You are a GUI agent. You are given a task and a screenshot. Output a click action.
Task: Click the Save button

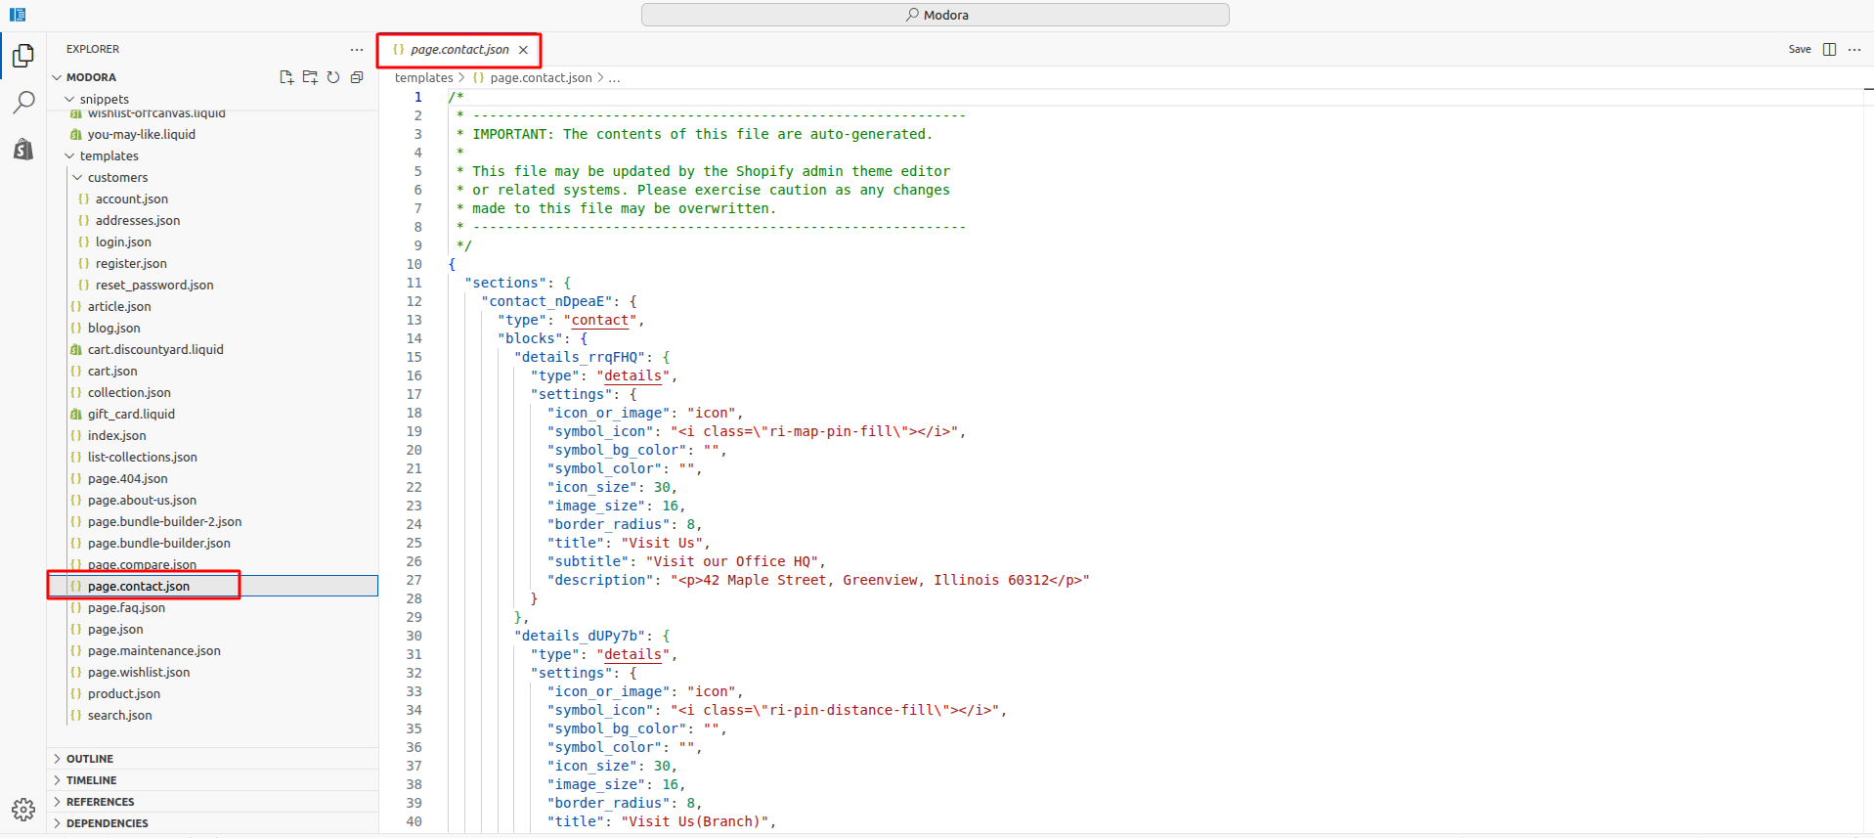point(1800,49)
